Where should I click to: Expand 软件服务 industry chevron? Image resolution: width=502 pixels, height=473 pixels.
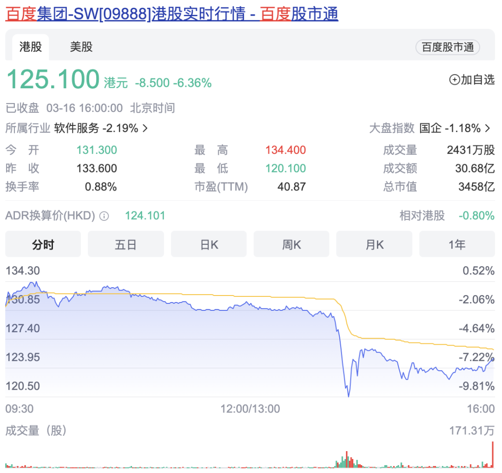145,128
